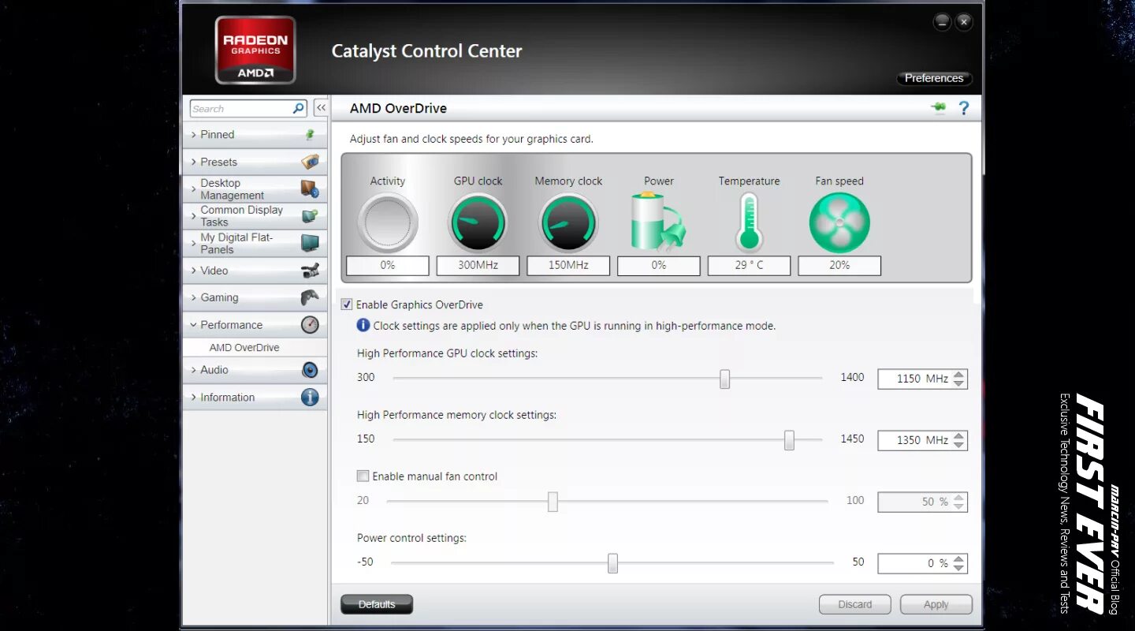Expand the Desktop Management section

(194, 189)
